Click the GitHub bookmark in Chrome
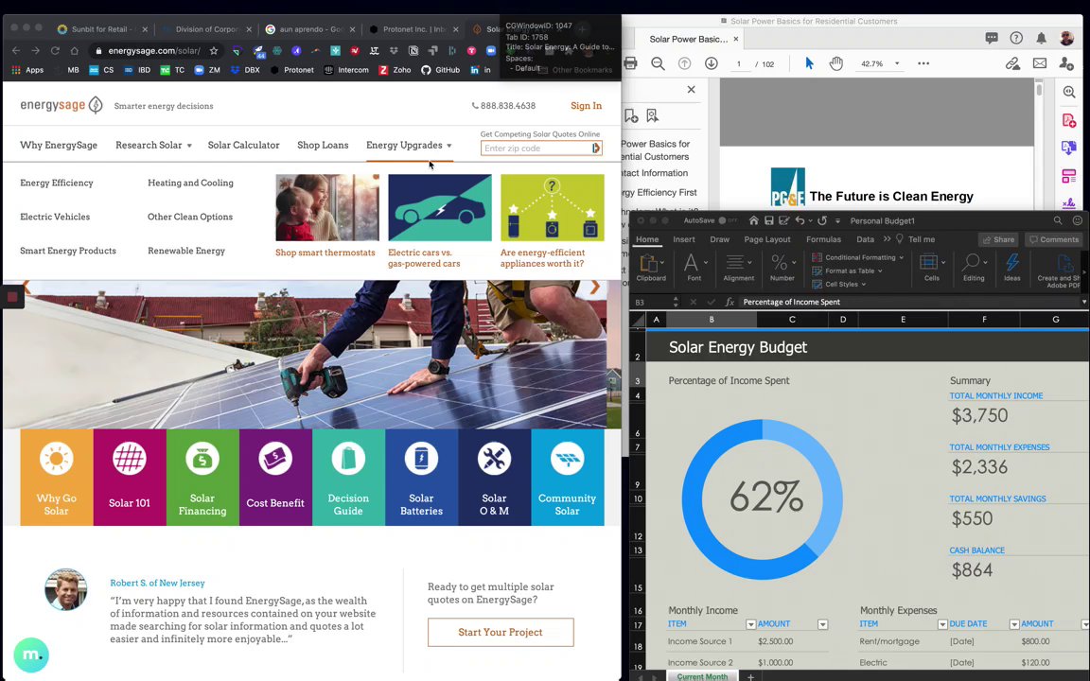The image size is (1090, 681). [x=440, y=69]
